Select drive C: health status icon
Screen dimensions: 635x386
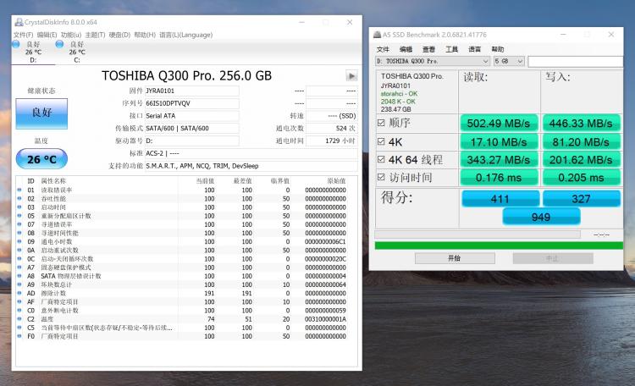(59, 44)
